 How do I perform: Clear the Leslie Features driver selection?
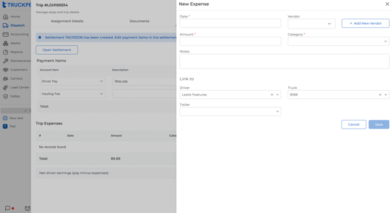272,95
